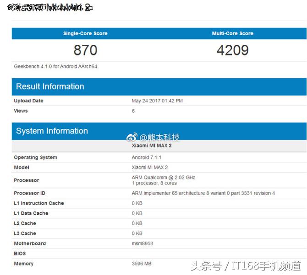This screenshot has width=307, height=275.
Task: Select Model value 'Xiaomi MI MAX 2'
Action: 149,168
